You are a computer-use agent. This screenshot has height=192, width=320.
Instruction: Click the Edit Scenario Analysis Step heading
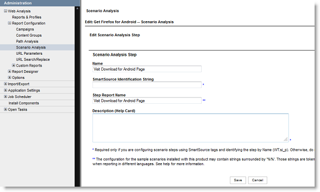pos(115,35)
